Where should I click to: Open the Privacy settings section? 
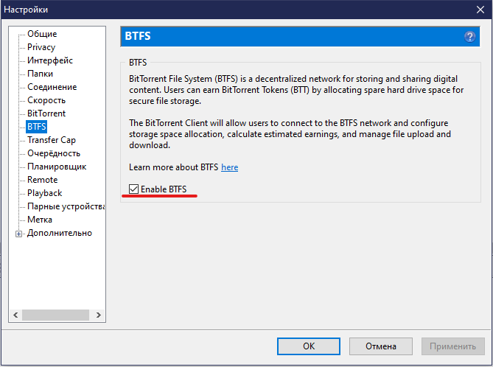[x=41, y=47]
